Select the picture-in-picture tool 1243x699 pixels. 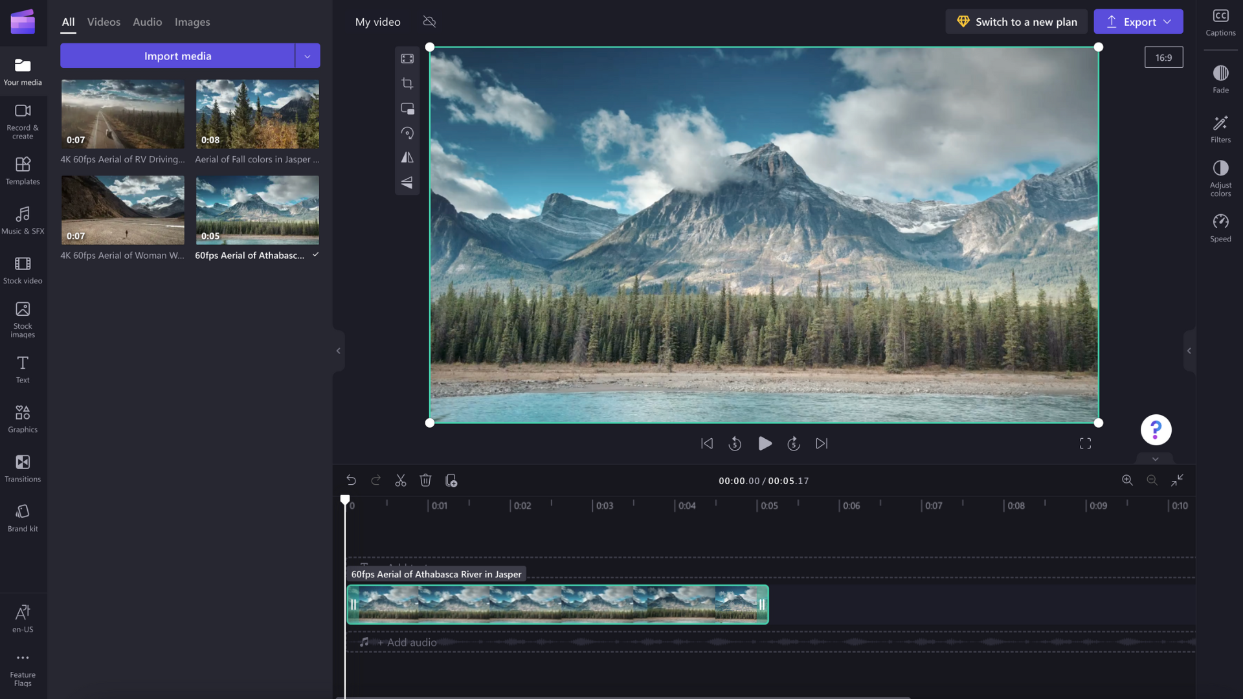click(407, 108)
